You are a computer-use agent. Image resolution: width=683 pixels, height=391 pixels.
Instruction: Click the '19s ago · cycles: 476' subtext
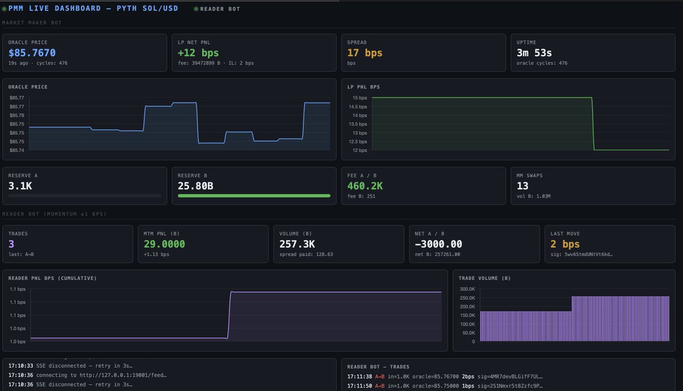coord(38,63)
